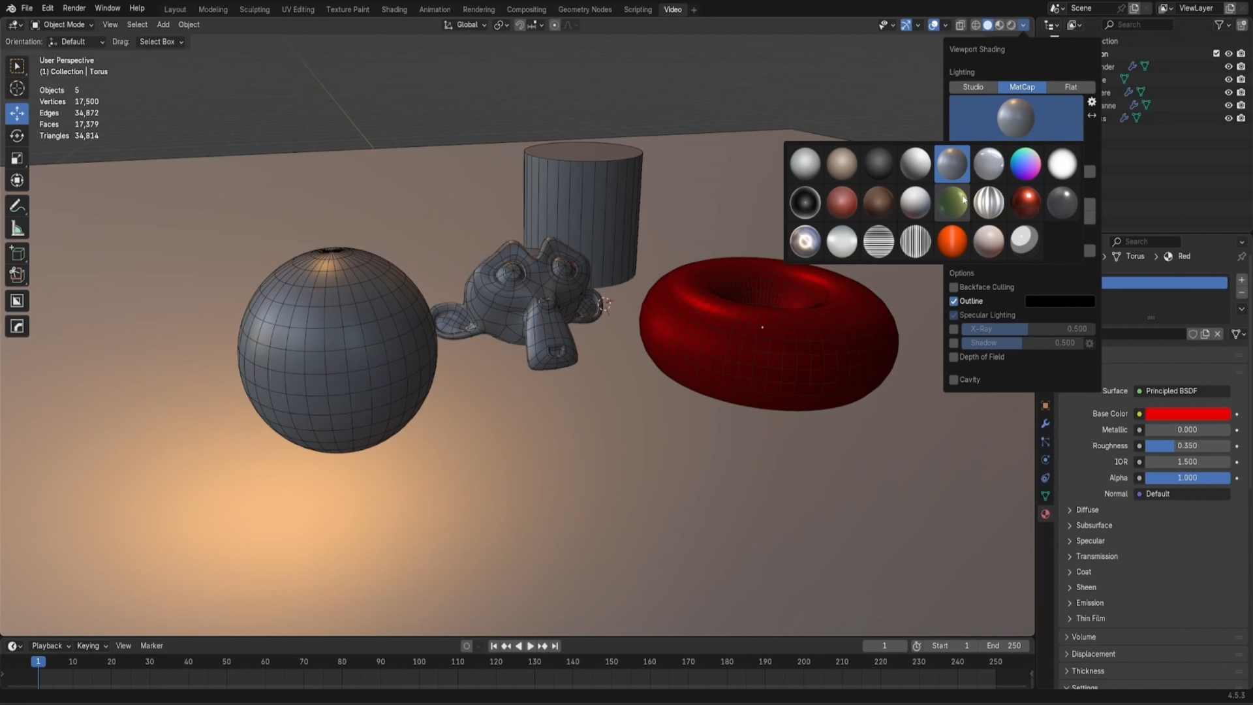Select Flat lighting mode
This screenshot has width=1253, height=705.
coord(1070,87)
